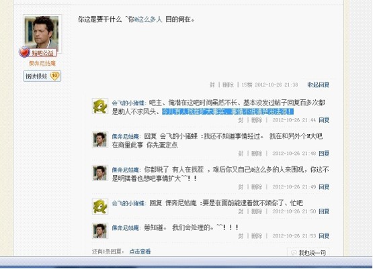Click avatar beside the 21:53 reply
The height and width of the screenshot is (269, 373).
click(x=100, y=231)
